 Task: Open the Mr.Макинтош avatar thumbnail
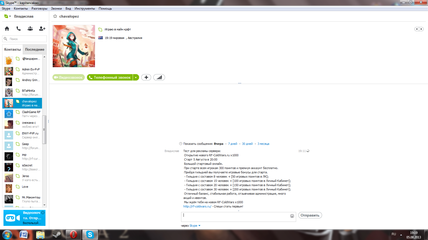click(x=9, y=199)
